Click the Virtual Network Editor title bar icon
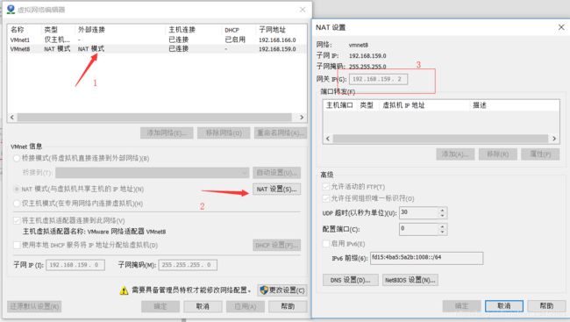The image size is (570, 322). tap(11, 10)
